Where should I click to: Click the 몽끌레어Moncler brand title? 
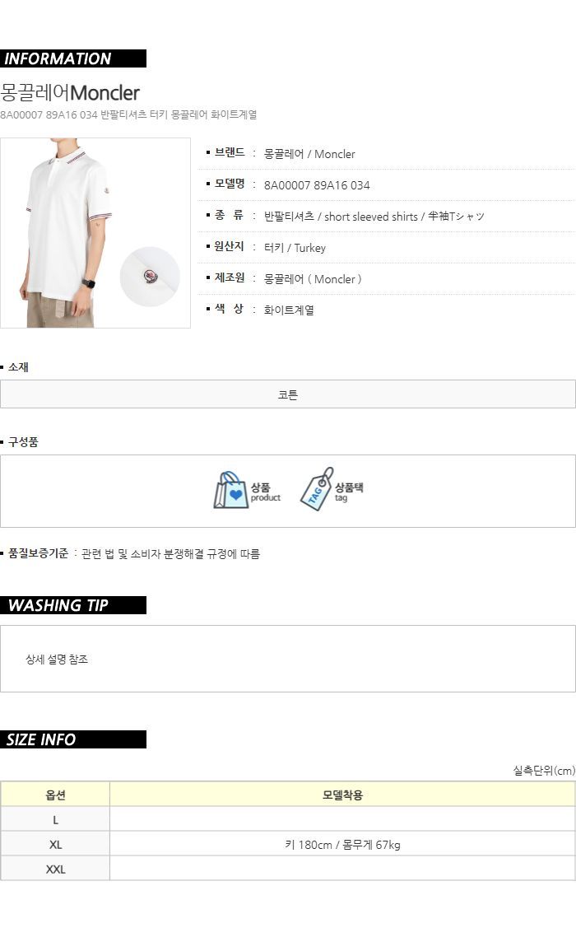coord(70,93)
